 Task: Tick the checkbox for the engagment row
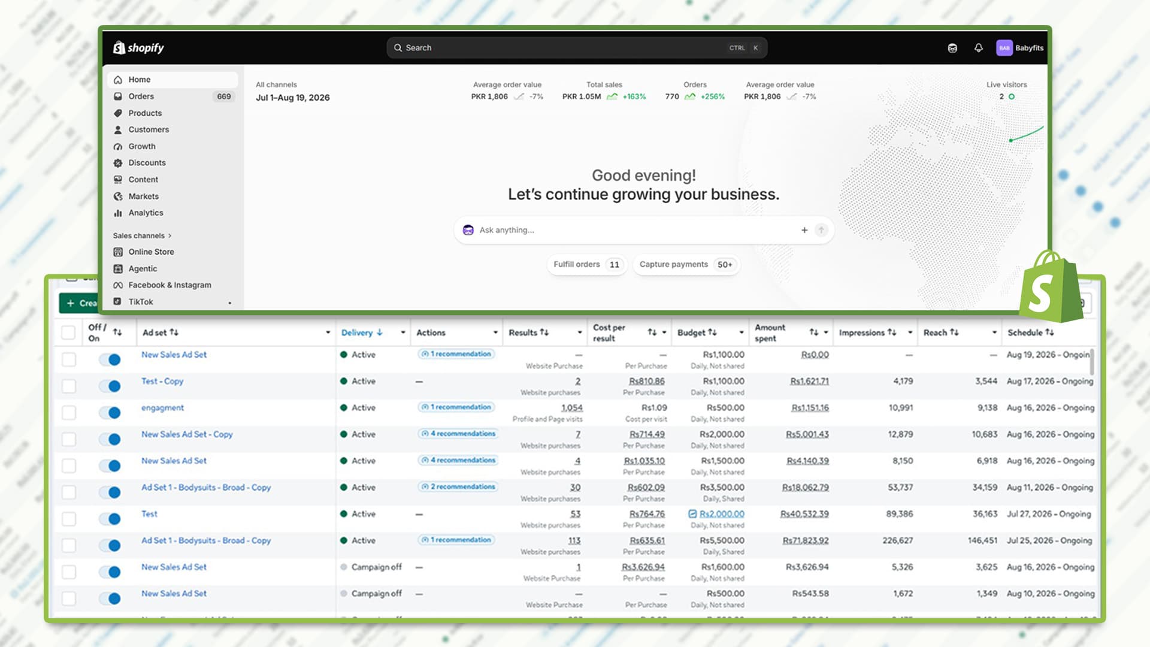[x=69, y=413]
